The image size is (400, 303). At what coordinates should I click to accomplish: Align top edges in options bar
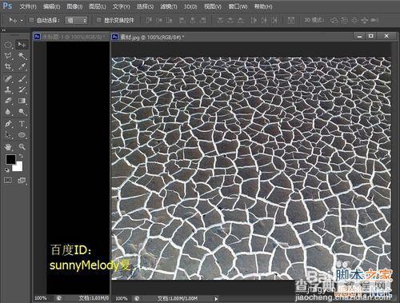coord(149,20)
